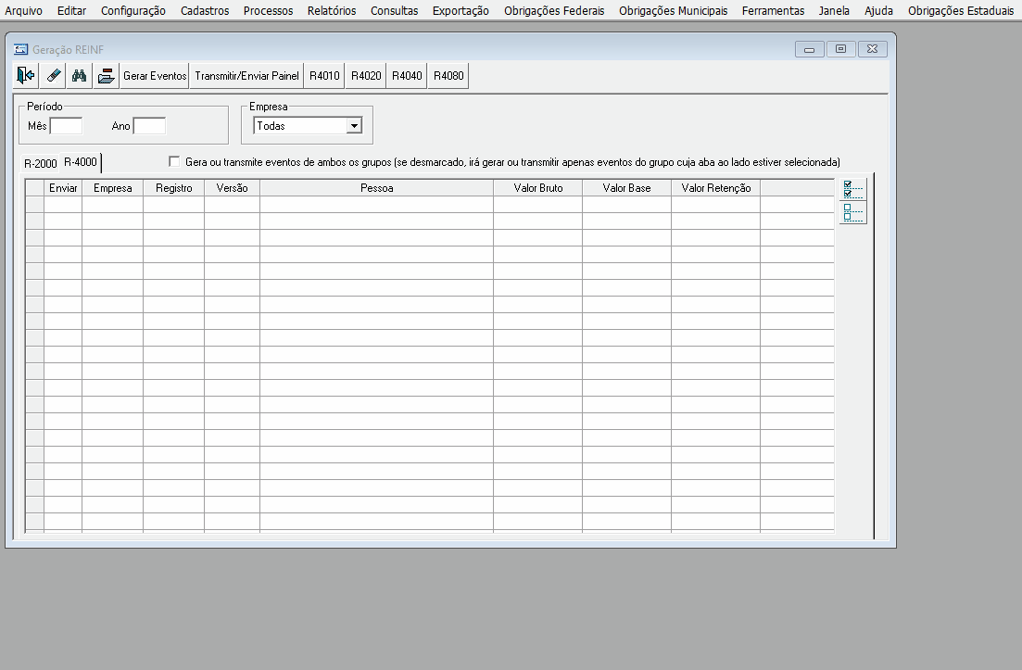Screen dimensions: 1022x670
Task: Click the R4040 button
Action: coord(407,76)
